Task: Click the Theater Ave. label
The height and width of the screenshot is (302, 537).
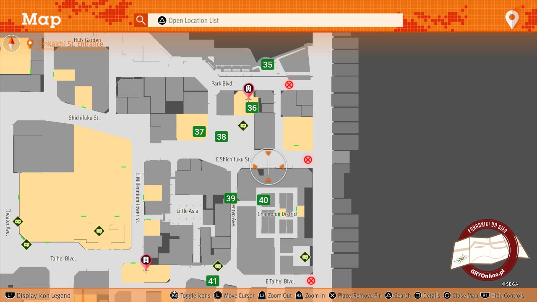Action: [x=8, y=222]
